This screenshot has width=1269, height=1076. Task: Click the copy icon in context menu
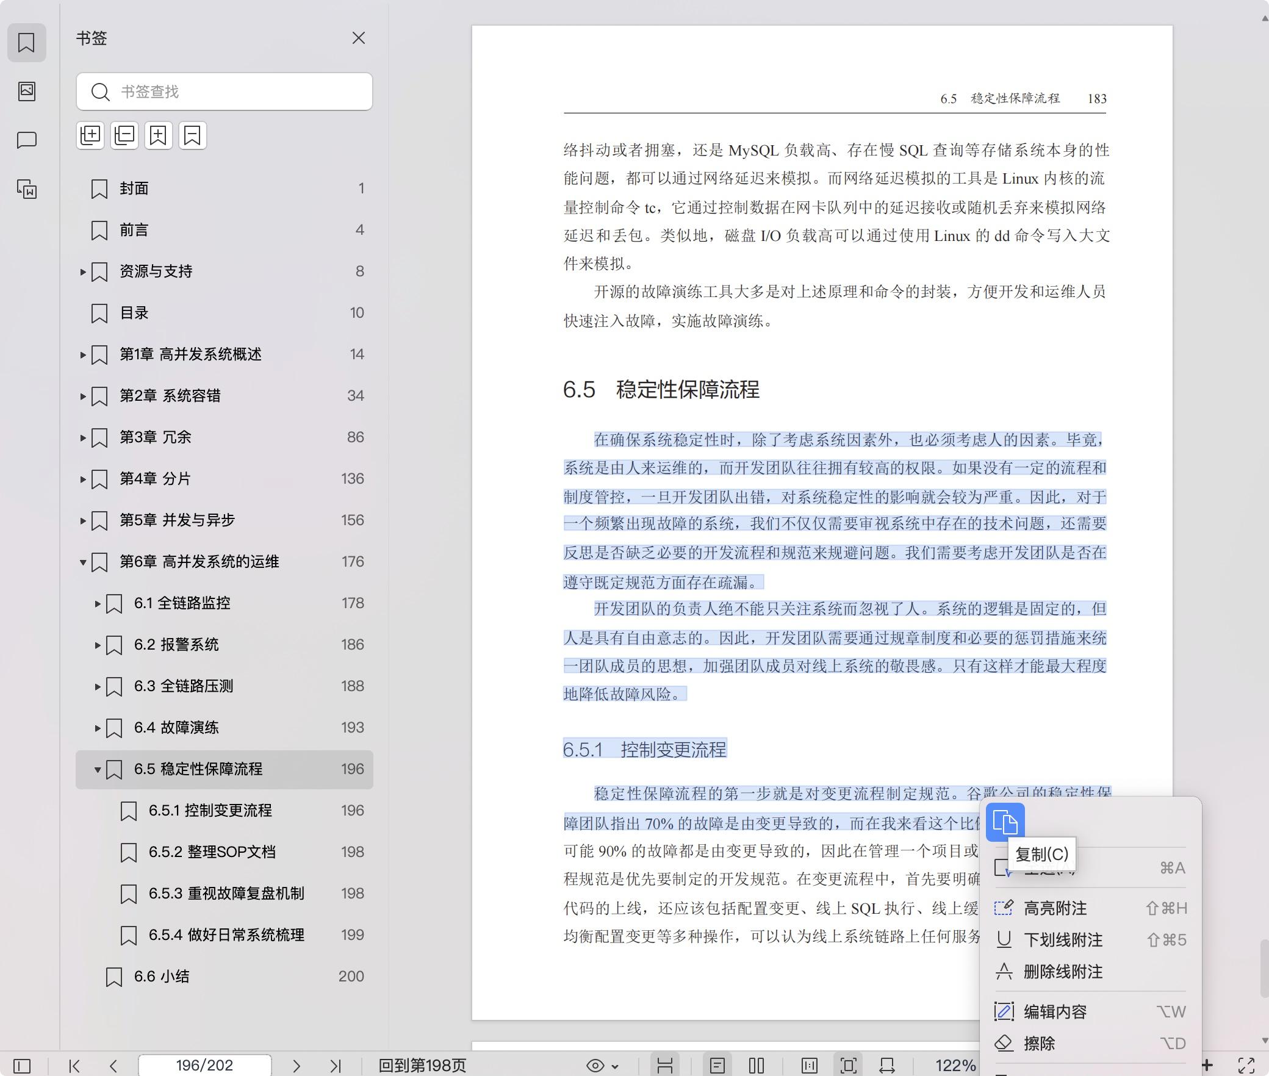coord(1005,822)
